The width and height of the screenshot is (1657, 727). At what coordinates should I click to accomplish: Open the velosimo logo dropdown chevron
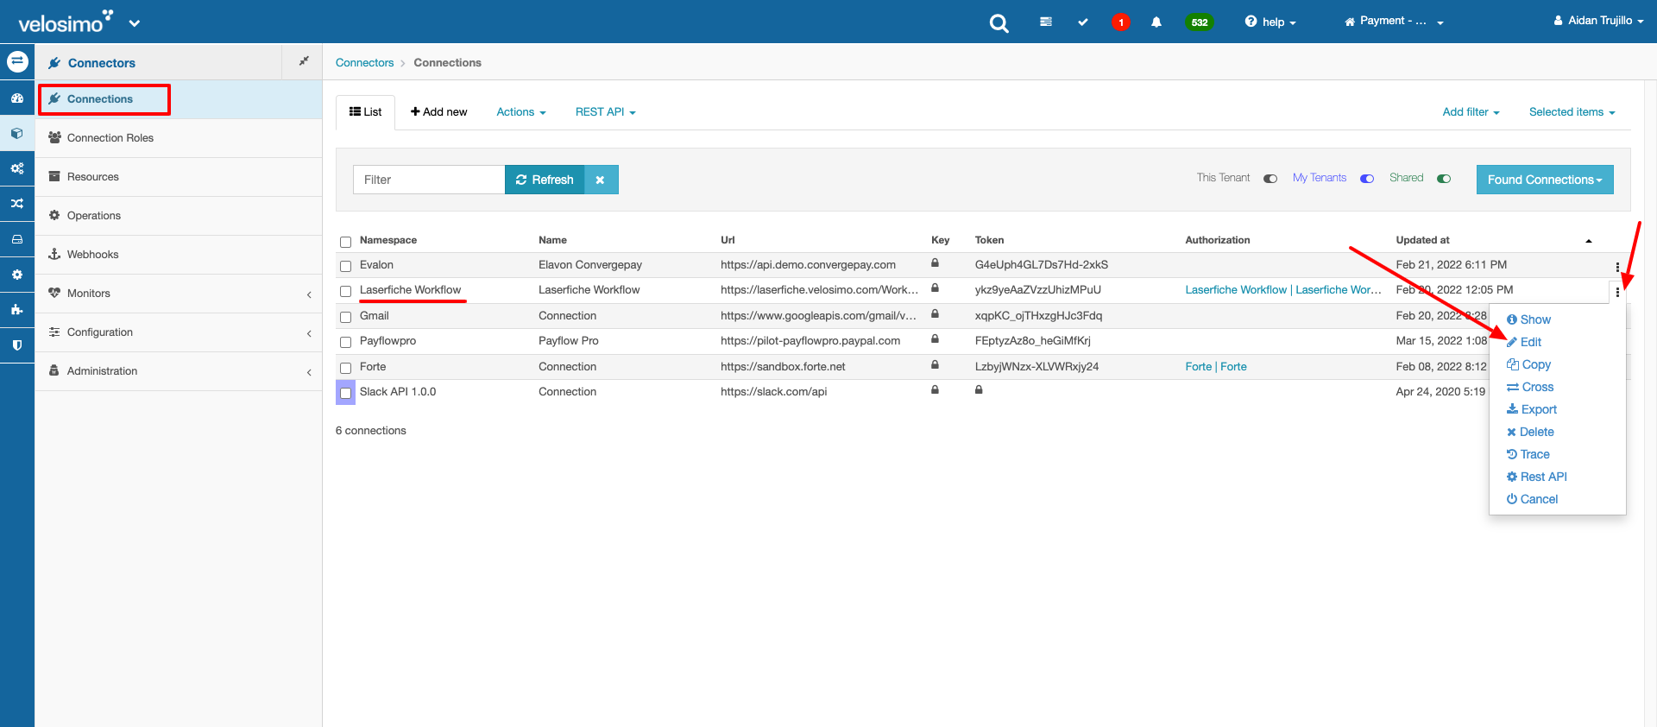pyautogui.click(x=135, y=23)
